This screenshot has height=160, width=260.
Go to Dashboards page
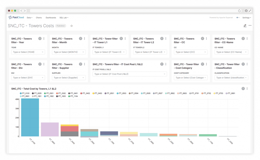click(x=51, y=18)
